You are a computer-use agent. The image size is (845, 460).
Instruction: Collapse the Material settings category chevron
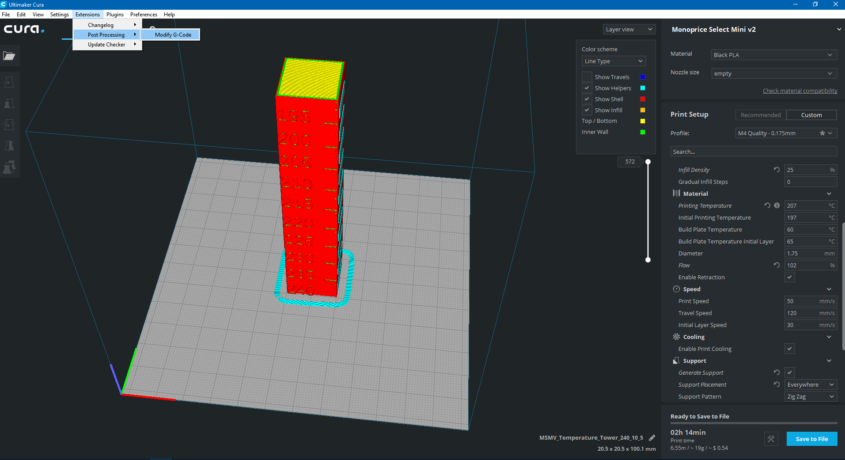(x=829, y=194)
